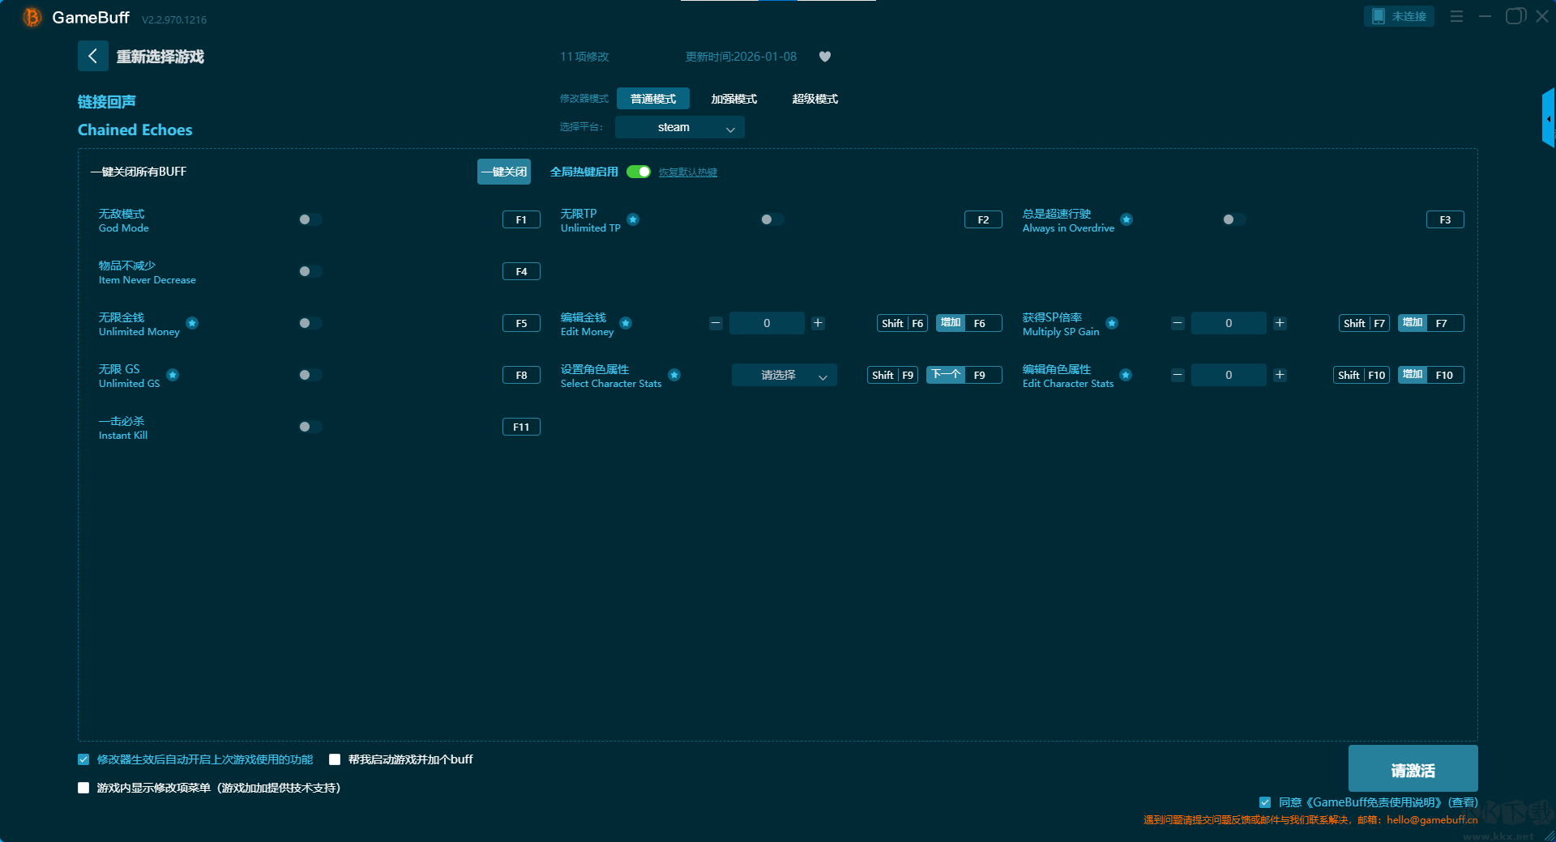Check the 帮我启动游戏并加个buff checkbox
This screenshot has height=842, width=1556.
[335, 759]
